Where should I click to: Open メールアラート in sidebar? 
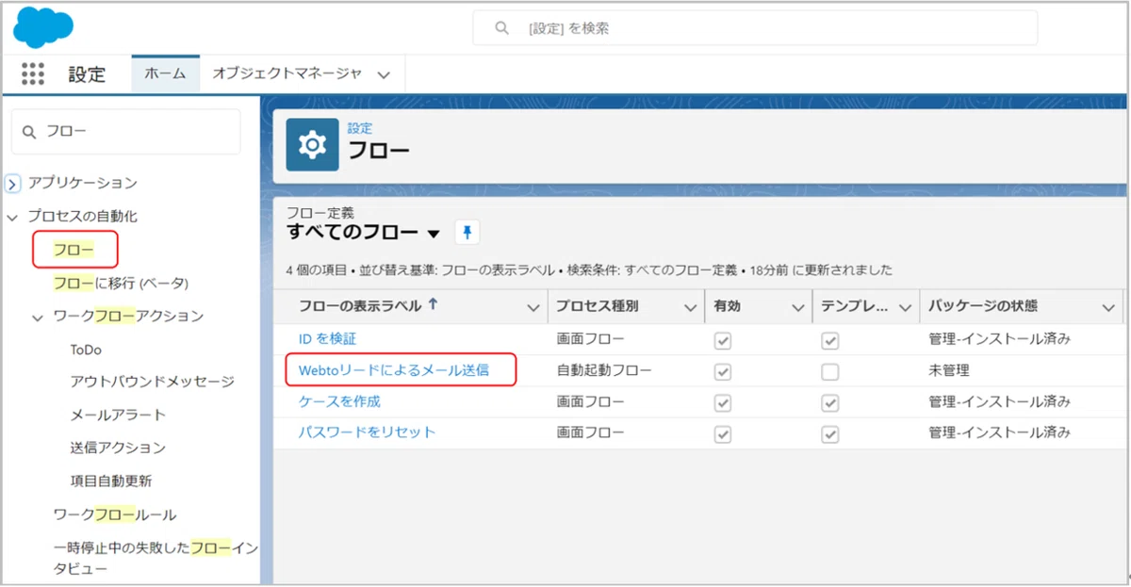point(118,415)
